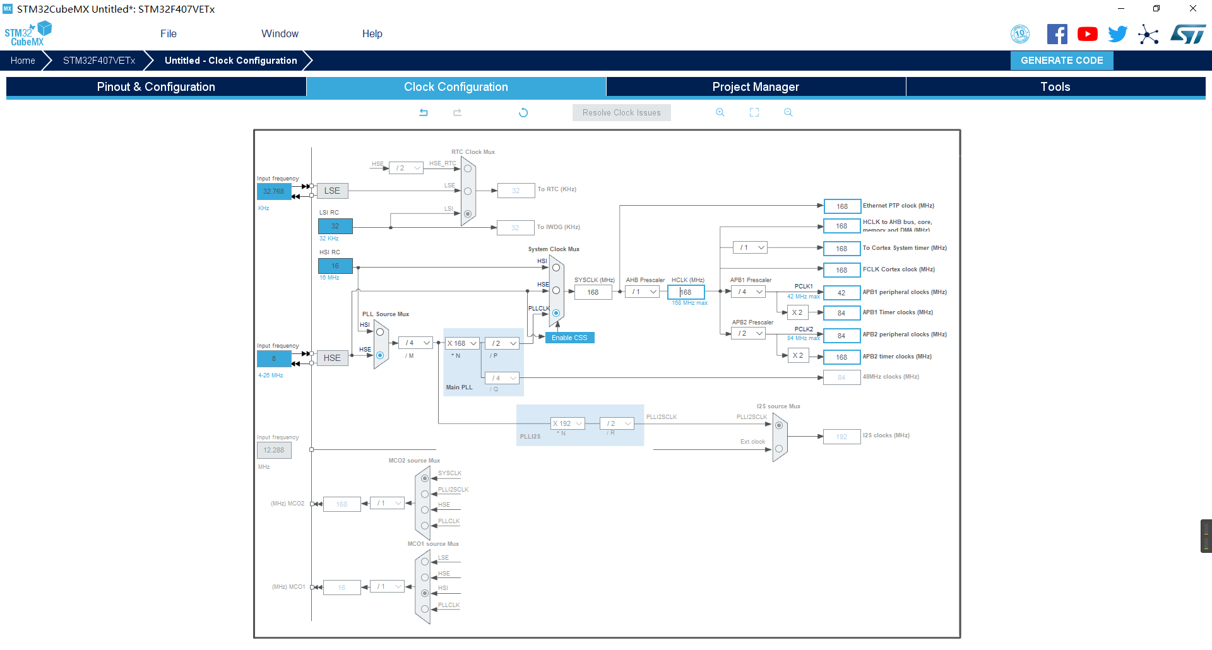Screen dimensions: 1212x650
Task: Open the YouTube icon link
Action: (1087, 34)
